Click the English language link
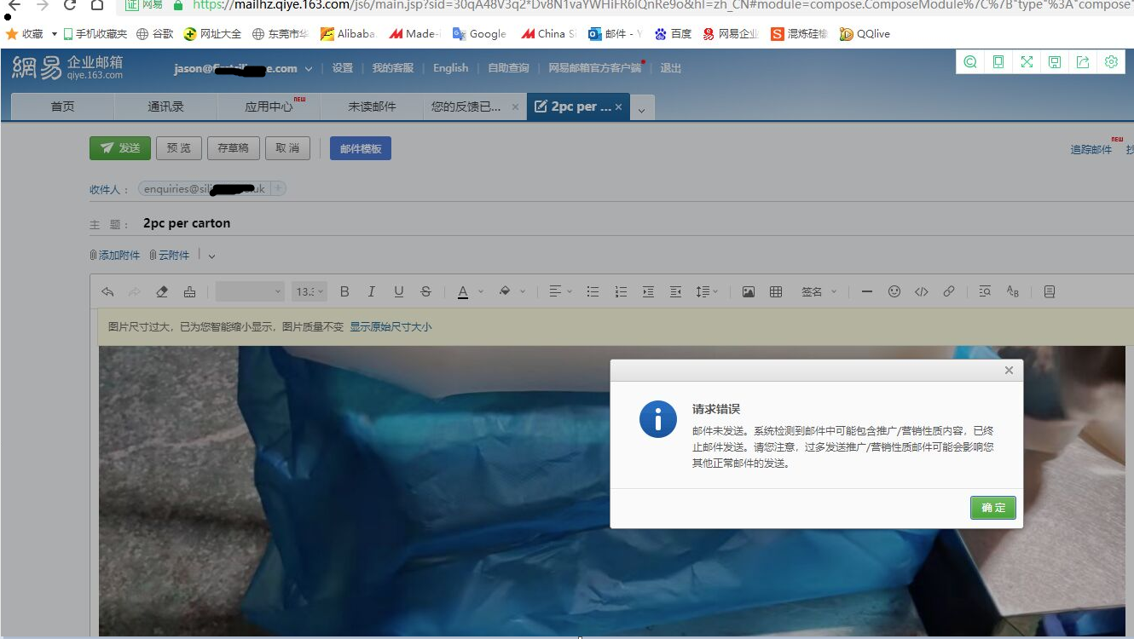 coord(450,68)
